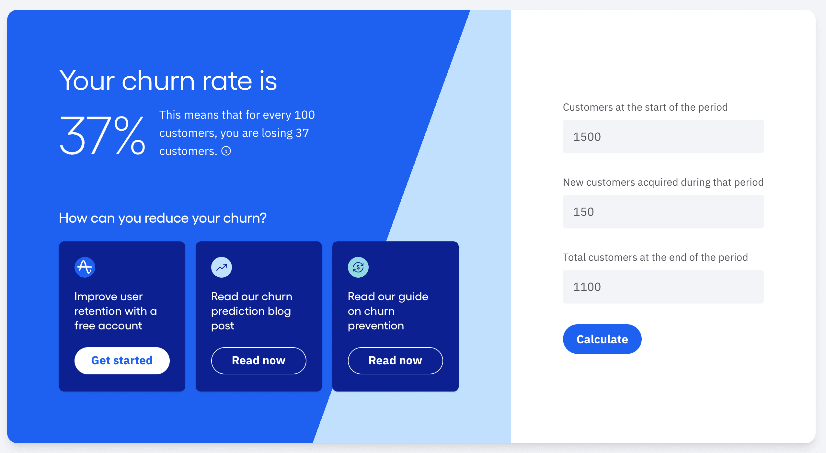Focus the total customers at end field (1100)
Screen dimensions: 826x453
663,287
